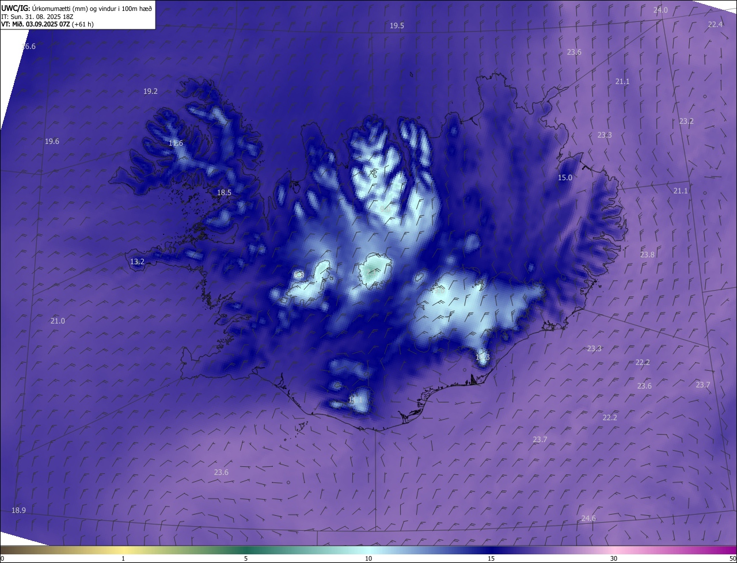This screenshot has width=737, height=563.
Task: Click the 23.8 value label
Action: click(647, 254)
